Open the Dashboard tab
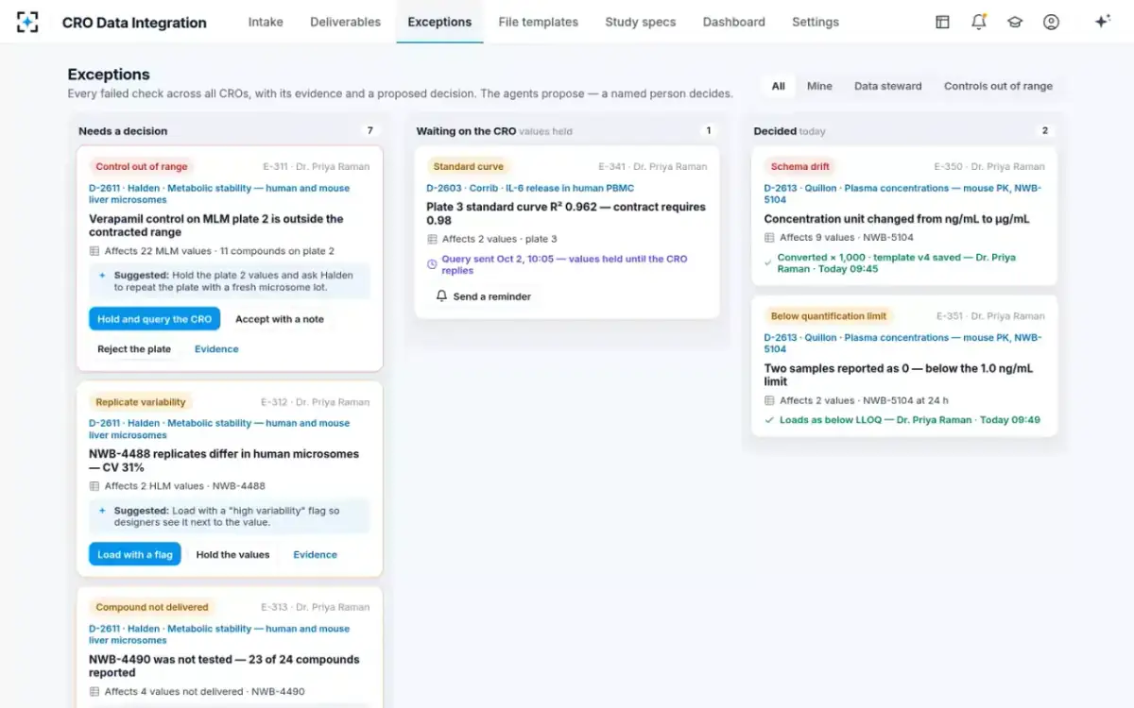 coord(734,22)
